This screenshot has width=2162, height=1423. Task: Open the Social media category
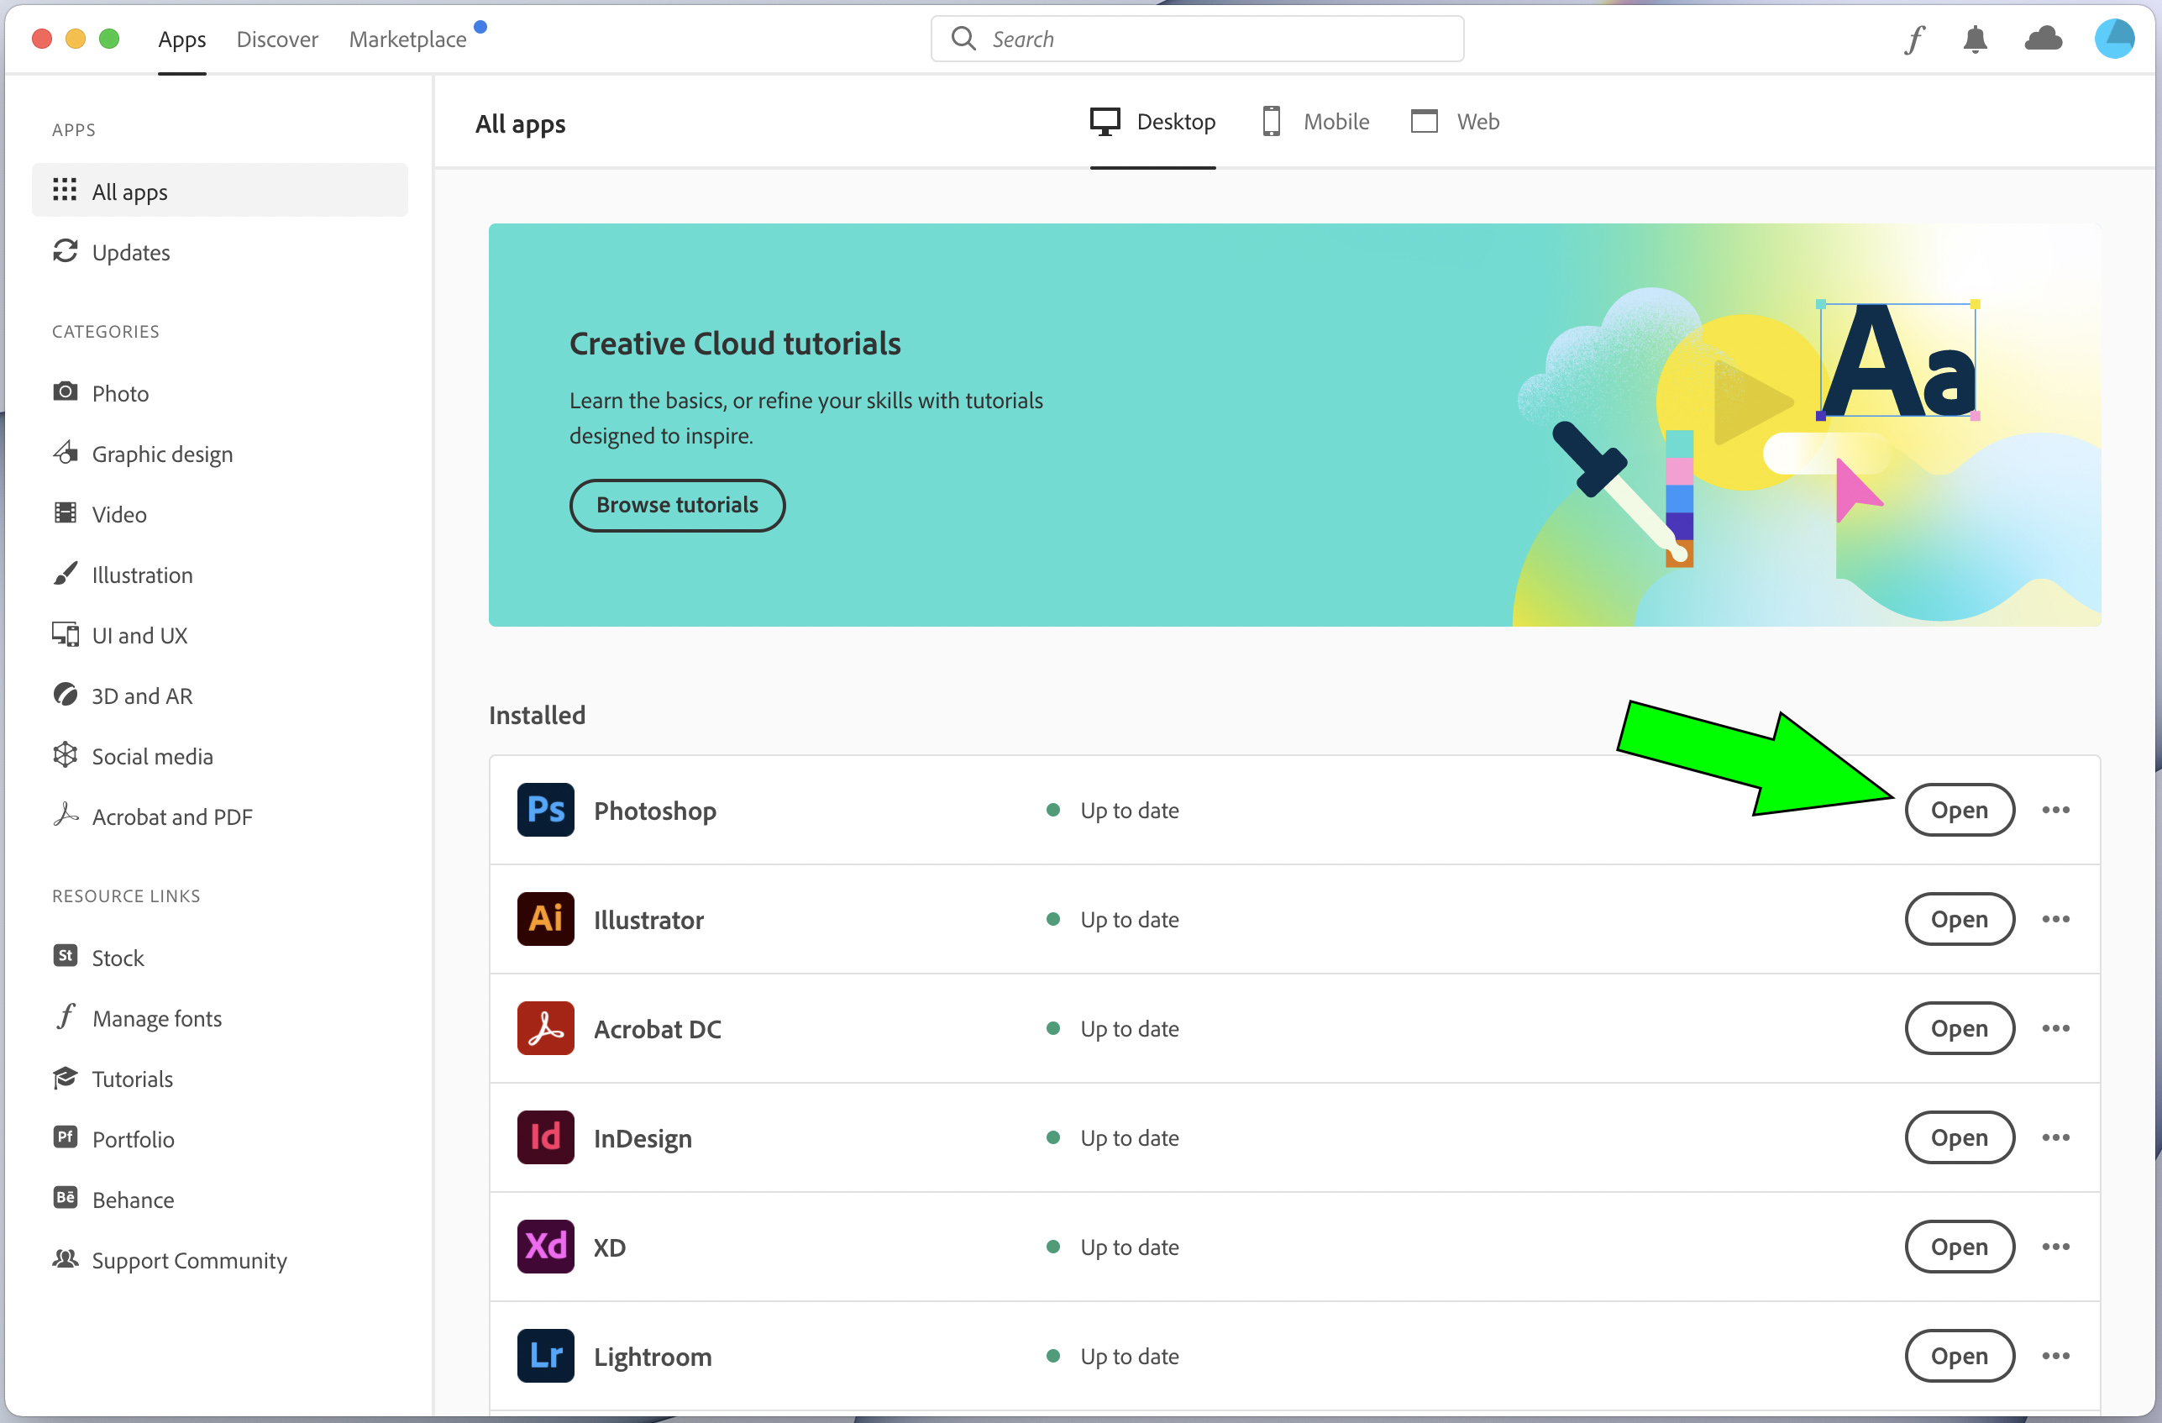133,755
